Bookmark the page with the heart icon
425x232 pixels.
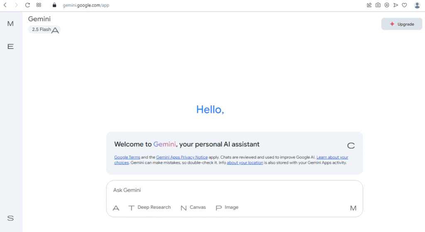click(404, 5)
